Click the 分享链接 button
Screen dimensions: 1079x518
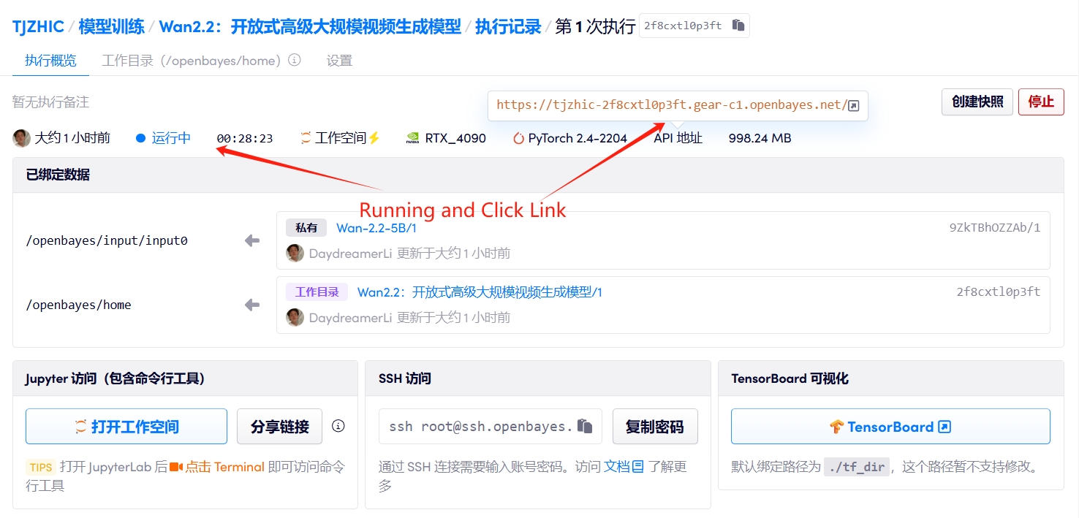tap(279, 426)
